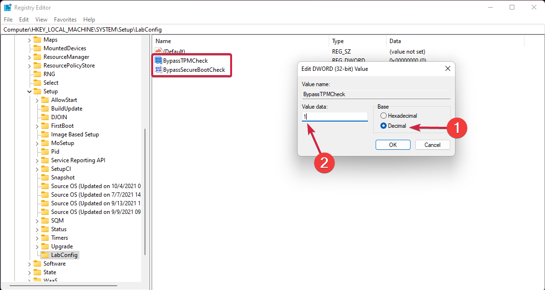Screen dimensions: 545x290
Task: Click the Data column header
Action: [x=455, y=41]
